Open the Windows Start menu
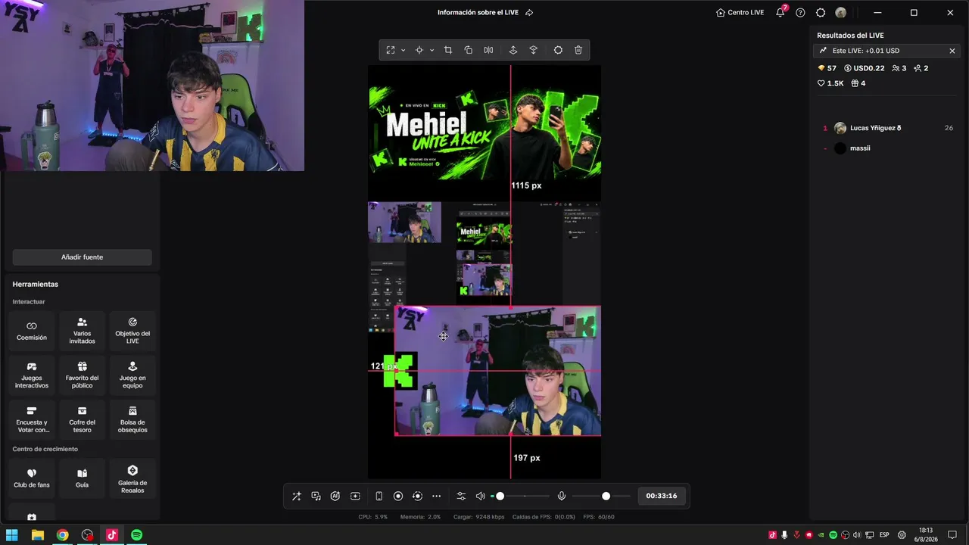Image resolution: width=969 pixels, height=545 pixels. coord(12,535)
